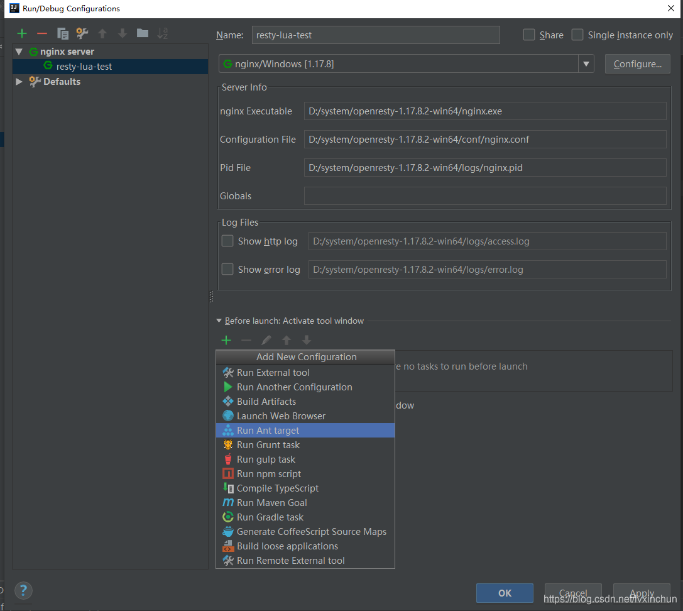Click the nginx Executable path field
Image resolution: width=683 pixels, height=611 pixels.
485,111
